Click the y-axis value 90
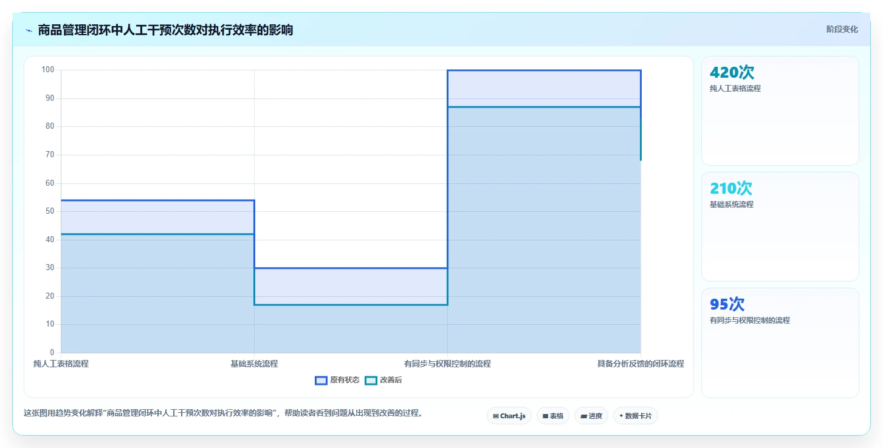This screenshot has width=883, height=448. point(50,98)
